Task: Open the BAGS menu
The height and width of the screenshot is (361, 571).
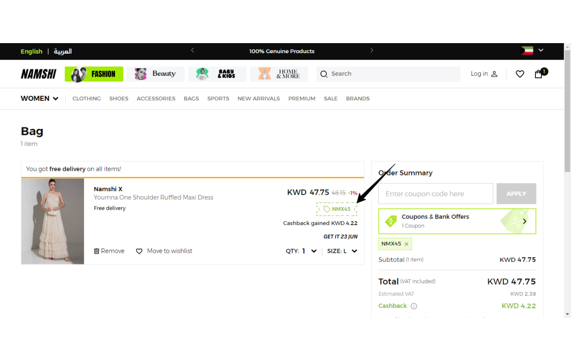Action: 191,99
